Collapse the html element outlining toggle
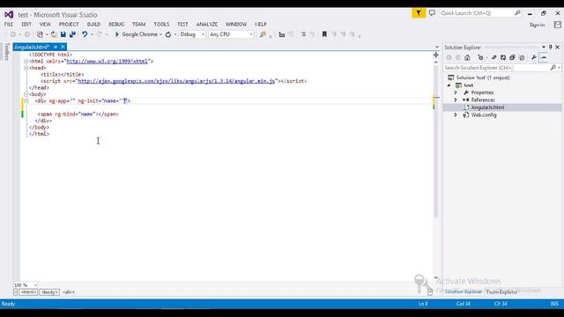 click(x=26, y=62)
